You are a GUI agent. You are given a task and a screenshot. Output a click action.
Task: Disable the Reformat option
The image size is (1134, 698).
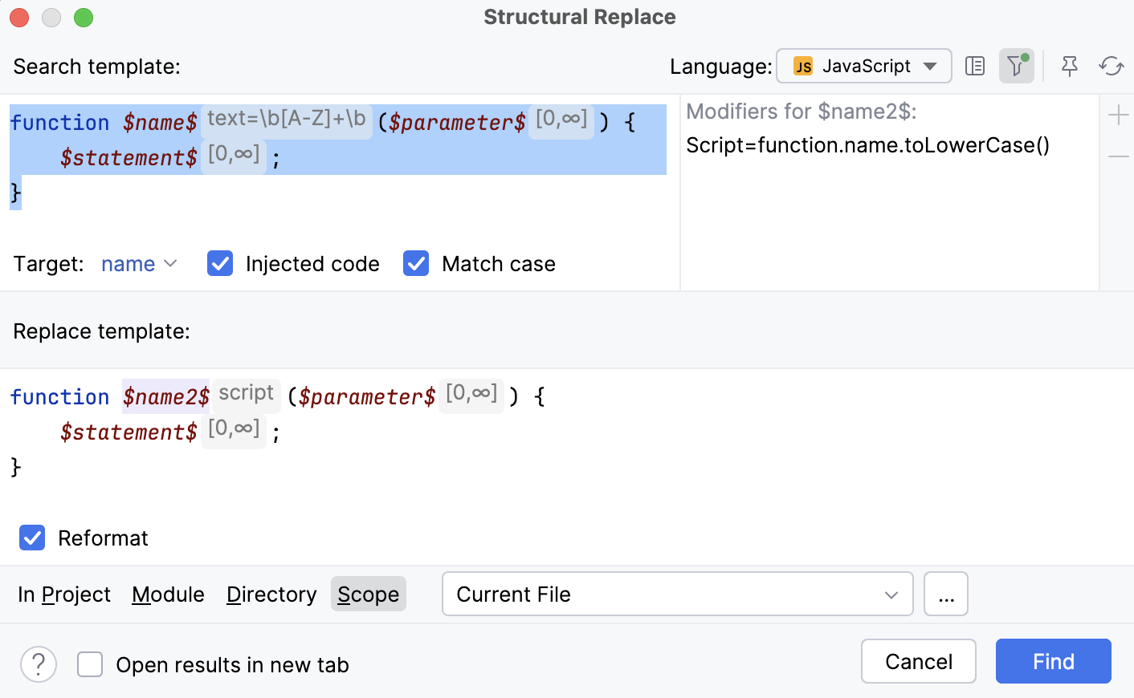[x=32, y=538]
